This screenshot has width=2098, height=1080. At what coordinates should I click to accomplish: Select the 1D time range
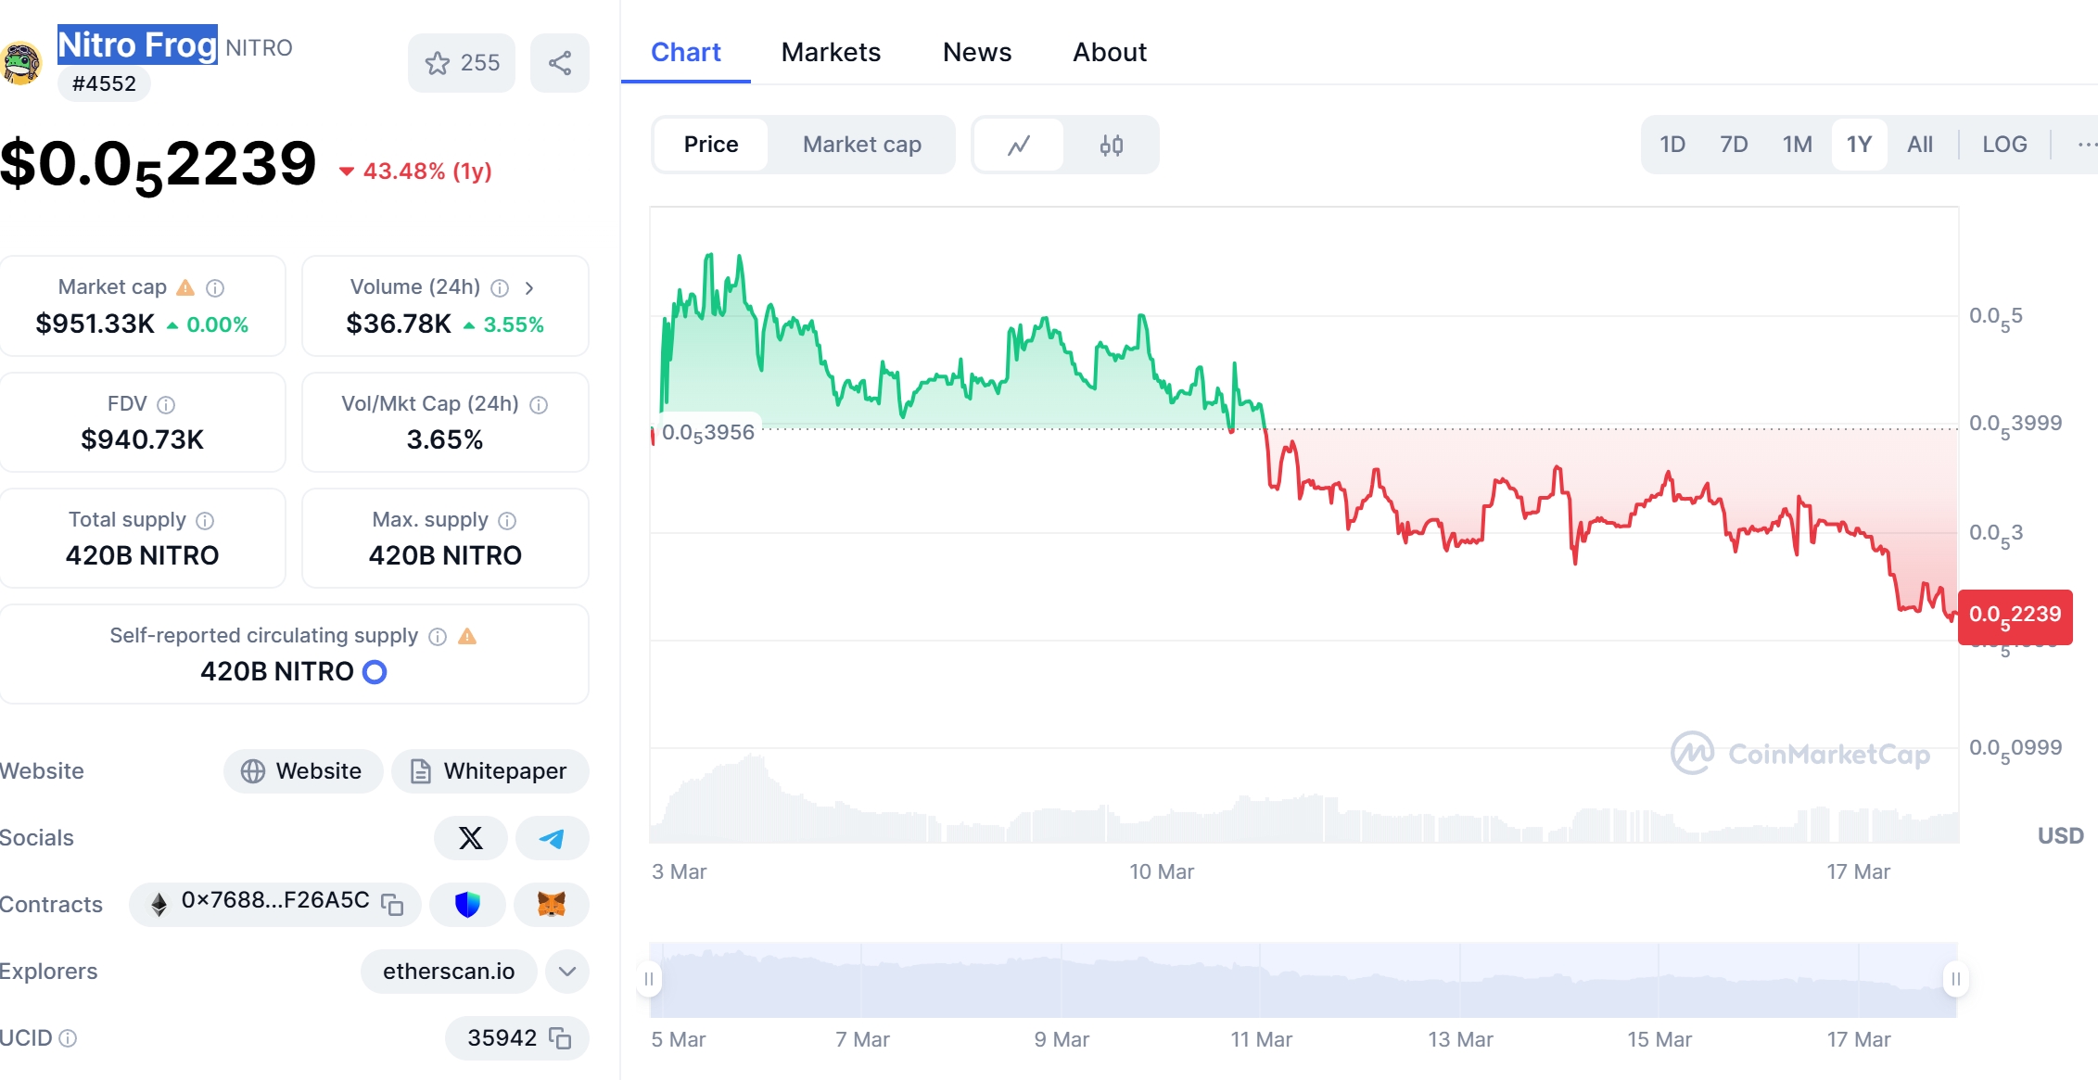tap(1672, 145)
